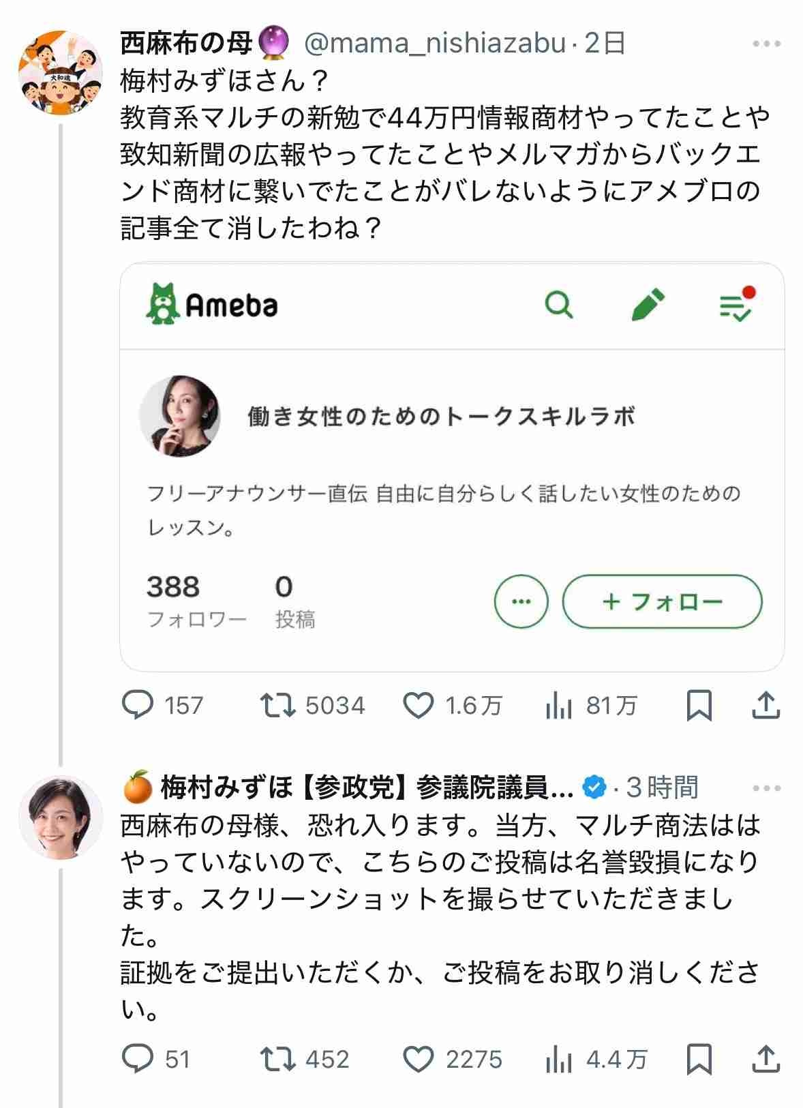
Task: Open more options on the reply tweet
Action: [x=766, y=788]
